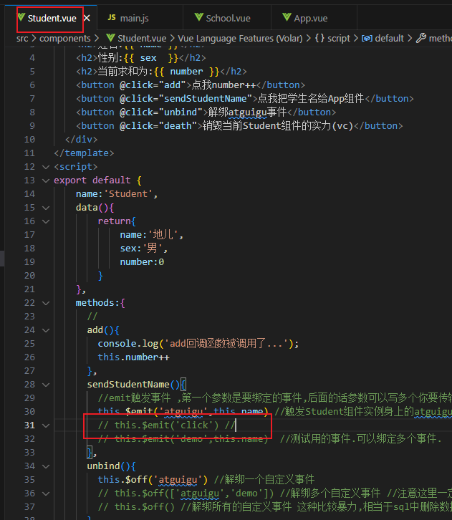
Task: Click console.log statement on line 25
Action: pos(198,344)
